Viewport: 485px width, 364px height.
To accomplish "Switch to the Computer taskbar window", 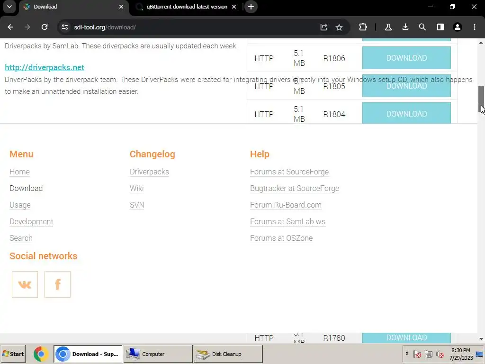I will pyautogui.click(x=158, y=354).
